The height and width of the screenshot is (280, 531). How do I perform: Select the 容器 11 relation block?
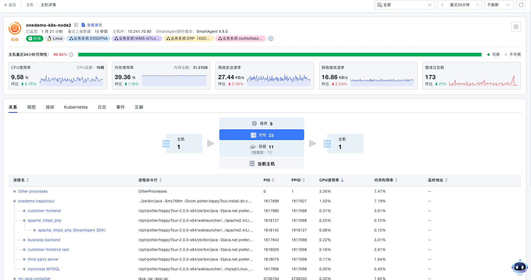261,149
